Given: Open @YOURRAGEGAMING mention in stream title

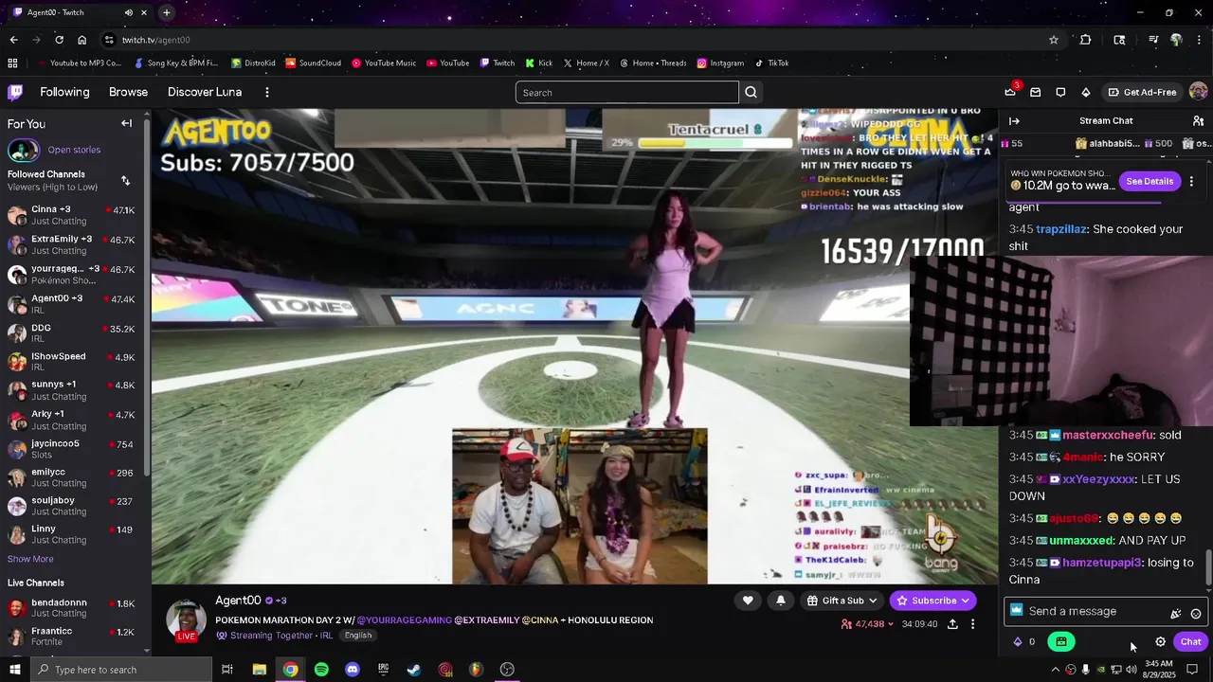Looking at the screenshot, I should pos(404,620).
